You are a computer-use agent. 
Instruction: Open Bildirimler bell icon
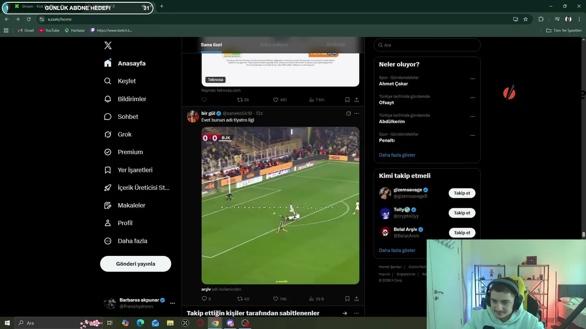pos(108,99)
